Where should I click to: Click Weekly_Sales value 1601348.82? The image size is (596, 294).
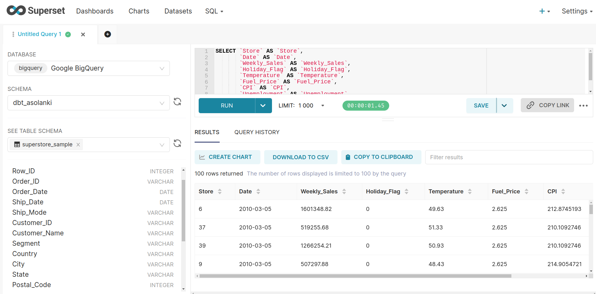(x=316, y=209)
